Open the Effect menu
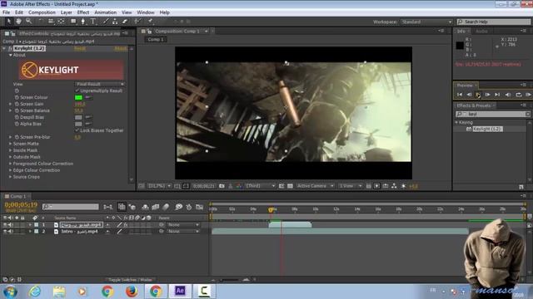Image resolution: width=533 pixels, height=299 pixels. point(83,12)
